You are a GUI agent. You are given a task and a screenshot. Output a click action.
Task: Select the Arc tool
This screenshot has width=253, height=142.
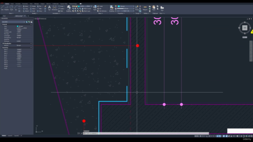coord(16,8)
